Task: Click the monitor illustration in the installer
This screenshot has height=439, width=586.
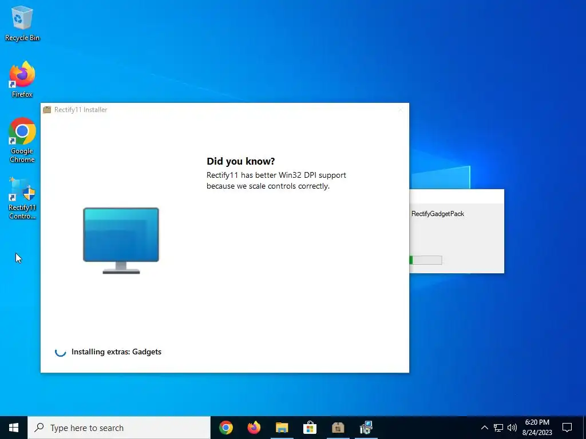Action: tap(121, 241)
